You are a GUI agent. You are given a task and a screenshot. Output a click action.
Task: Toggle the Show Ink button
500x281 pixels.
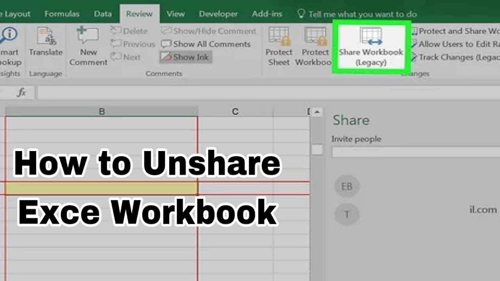[x=186, y=57]
